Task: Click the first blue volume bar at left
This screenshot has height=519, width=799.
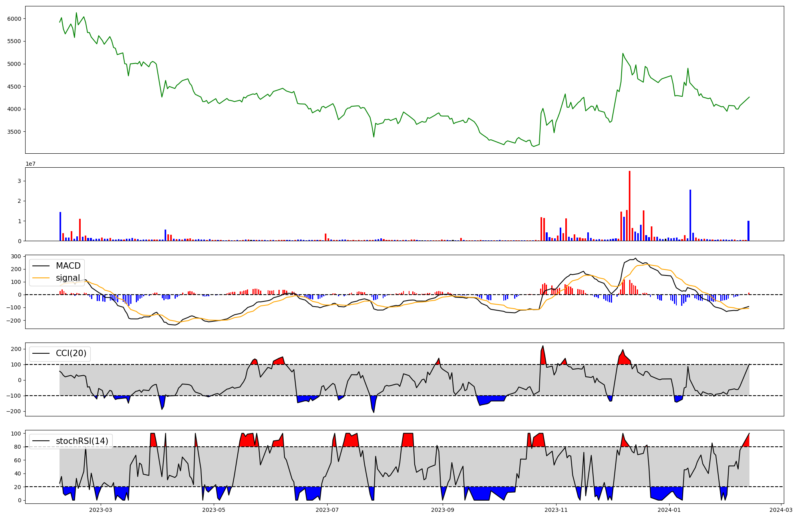Action: click(x=60, y=226)
